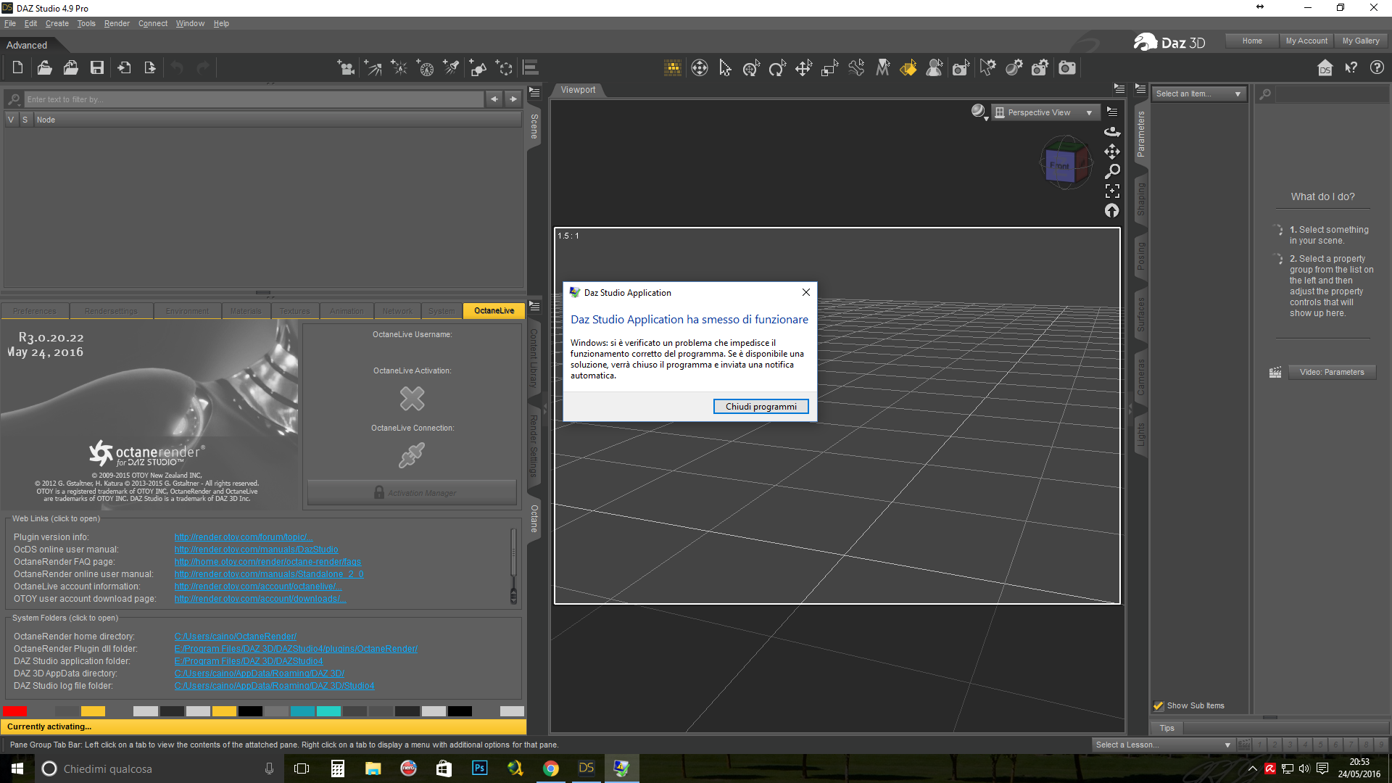This screenshot has height=783, width=1392.
Task: Select the Rotate tool icon
Action: 777,68
